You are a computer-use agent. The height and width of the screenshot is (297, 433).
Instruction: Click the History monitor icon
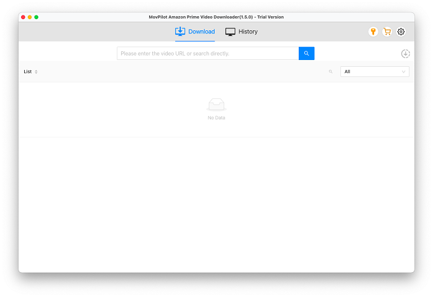pos(230,32)
